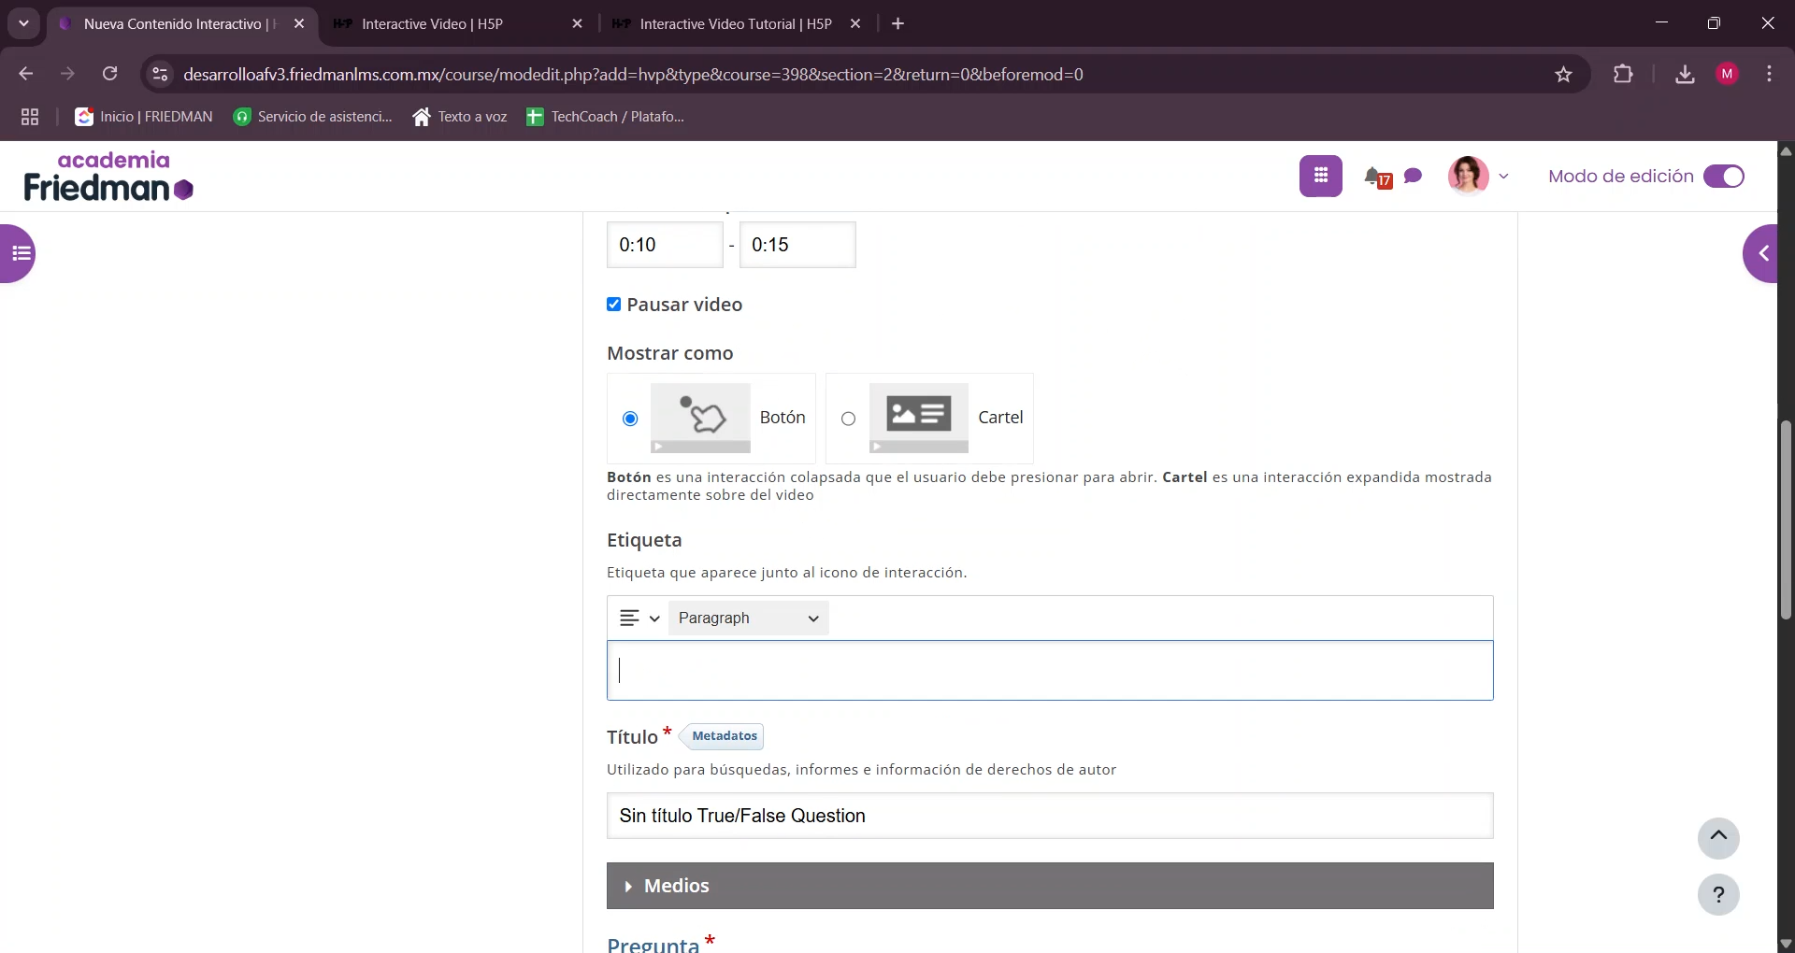Click the start time field 0:10

coord(665,245)
